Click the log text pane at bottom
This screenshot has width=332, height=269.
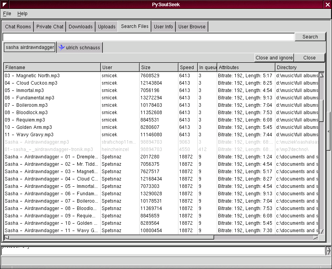tap(163, 251)
